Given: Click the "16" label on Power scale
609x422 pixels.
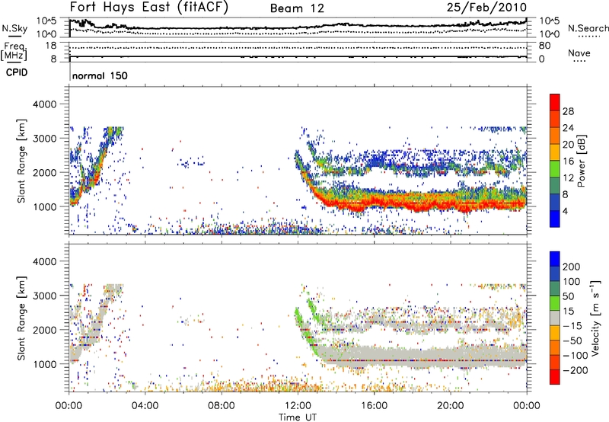Looking at the screenshot, I should coord(568,161).
